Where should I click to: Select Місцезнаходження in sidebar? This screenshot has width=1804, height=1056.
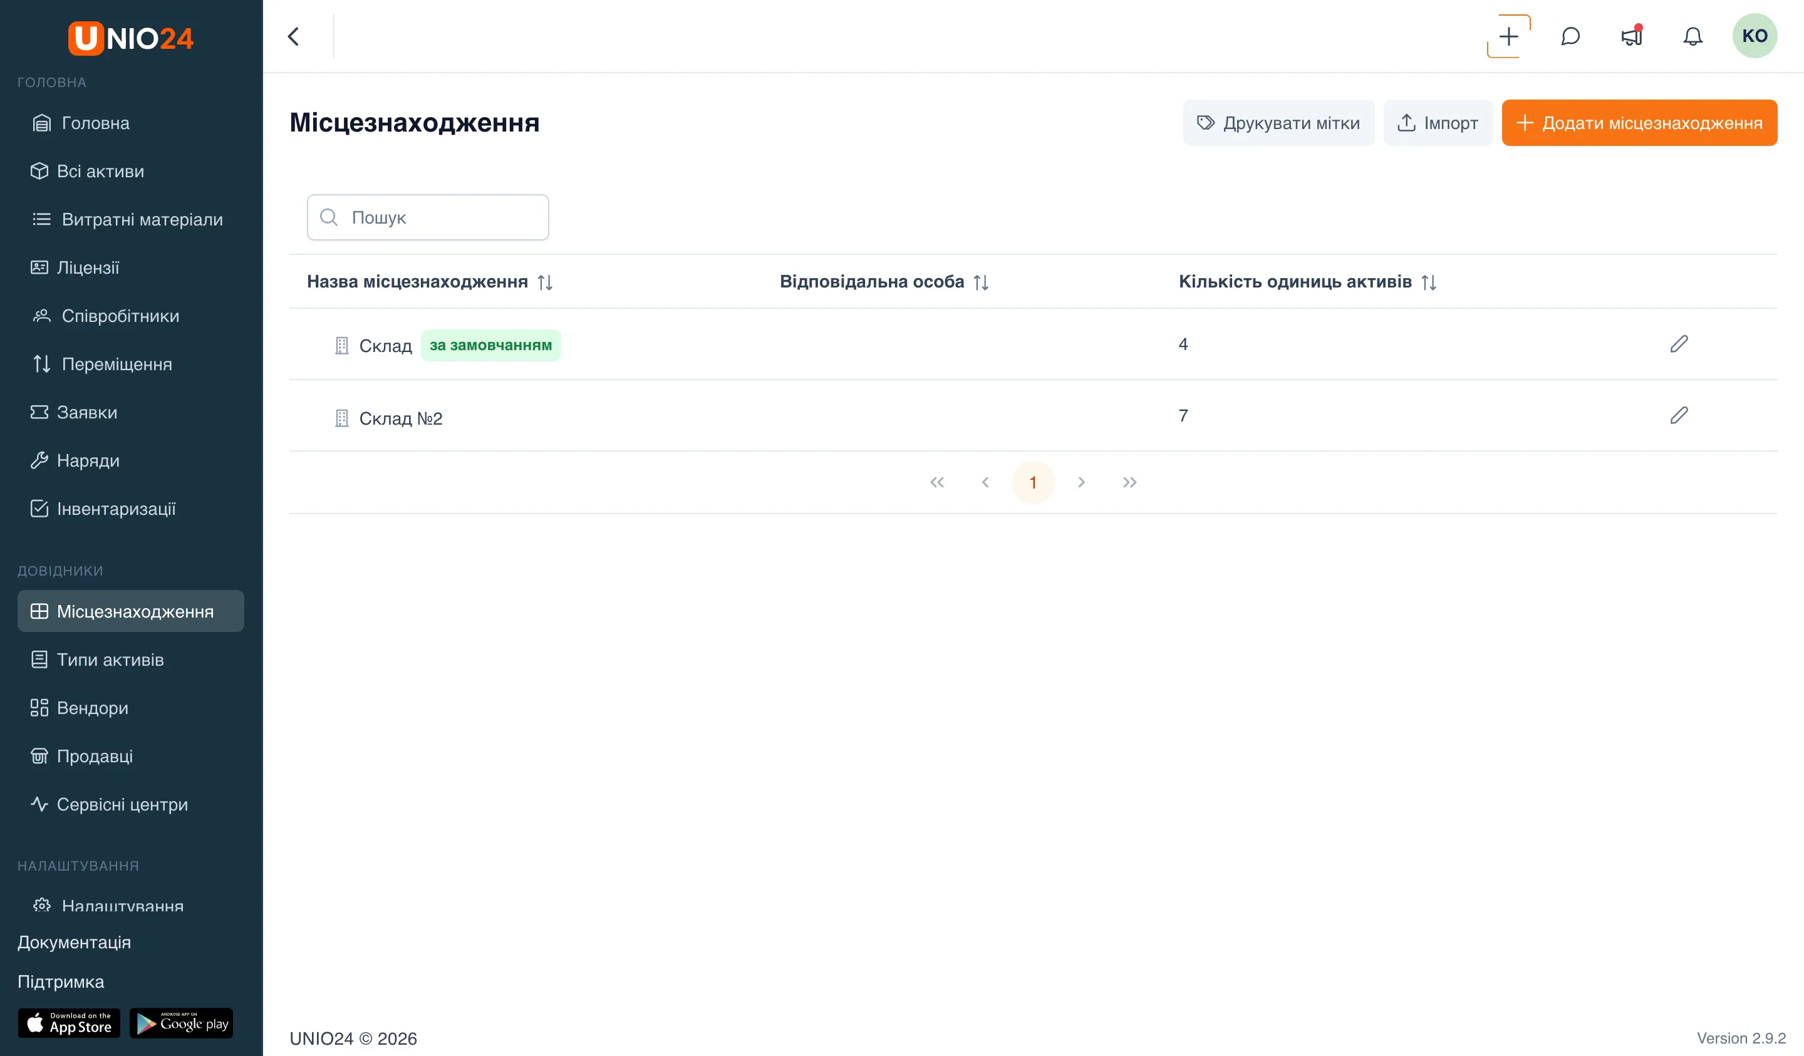click(x=131, y=611)
